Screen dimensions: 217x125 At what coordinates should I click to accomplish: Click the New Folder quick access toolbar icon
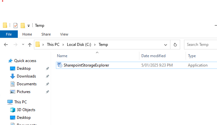pos(23,26)
